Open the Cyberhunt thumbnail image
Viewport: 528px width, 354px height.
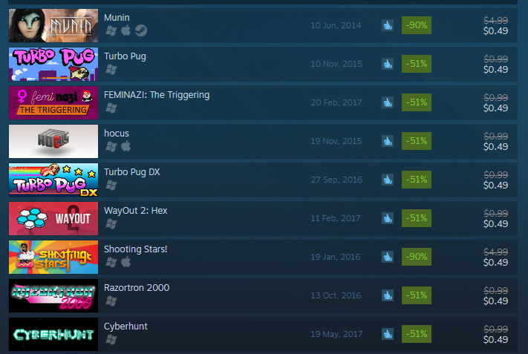coord(53,334)
